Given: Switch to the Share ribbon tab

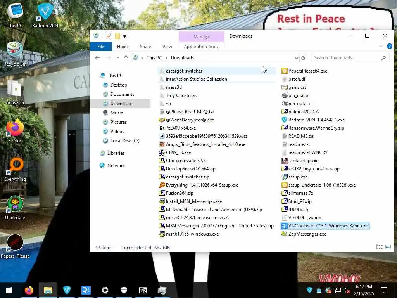Looking at the screenshot, I should tap(145, 47).
